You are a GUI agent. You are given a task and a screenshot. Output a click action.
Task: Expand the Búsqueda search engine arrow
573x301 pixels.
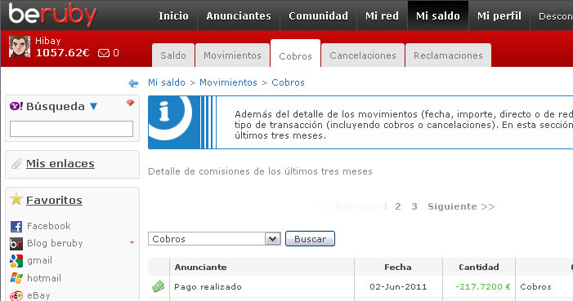[94, 106]
